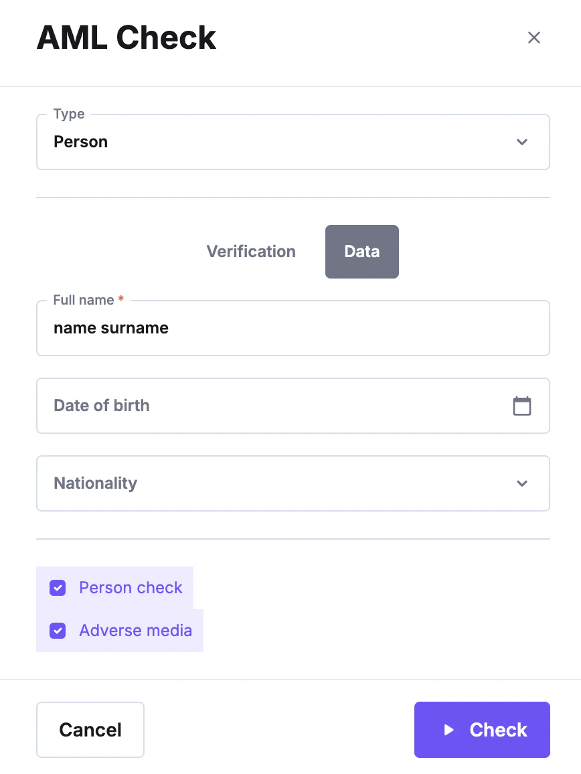581x774 pixels.
Task: Click the Nationality chevron arrow
Action: (x=522, y=483)
